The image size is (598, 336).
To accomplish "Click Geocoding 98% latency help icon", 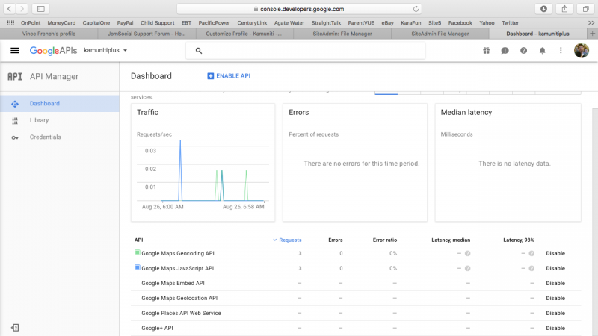I will pyautogui.click(x=531, y=253).
